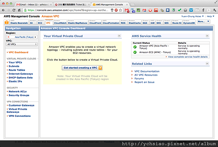
Task: Open Elastic IPs in navigation
Action: point(15,81)
